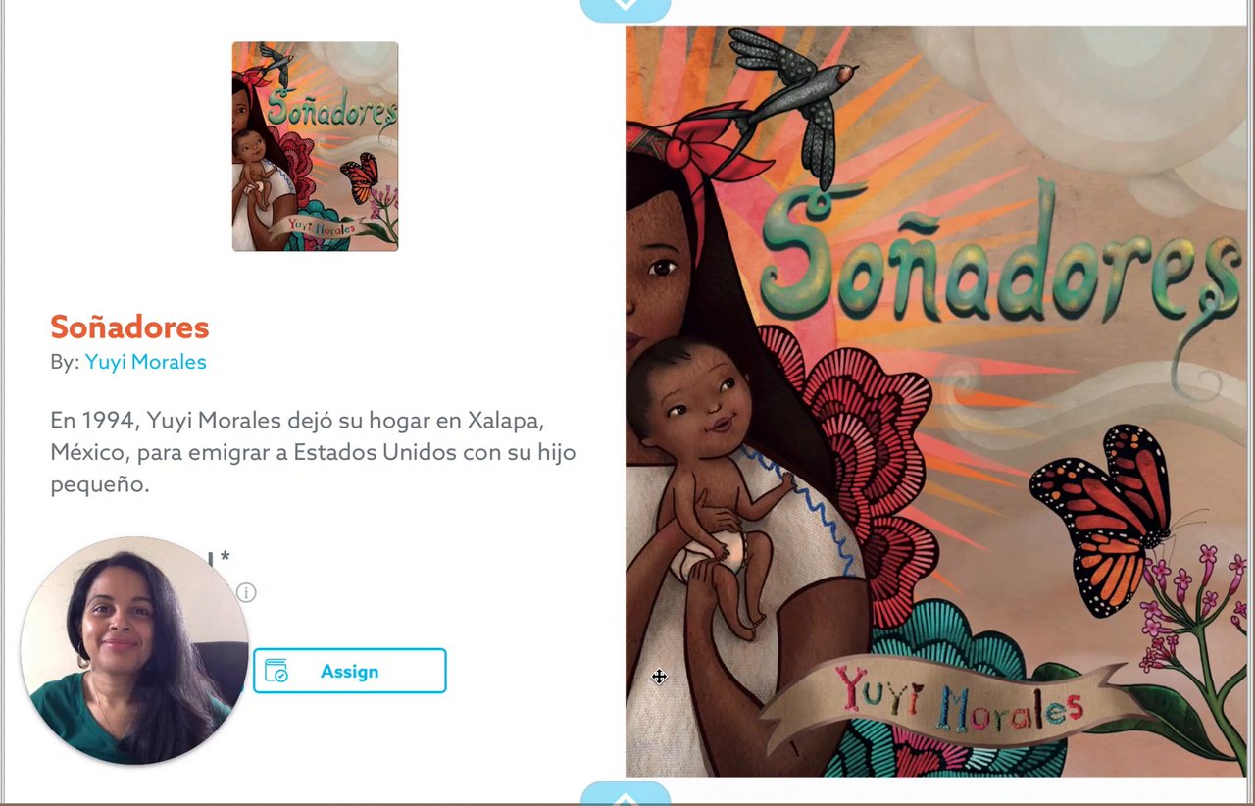This screenshot has height=806, width=1255.
Task: Click the circular webcam presenter video
Action: pos(134,650)
